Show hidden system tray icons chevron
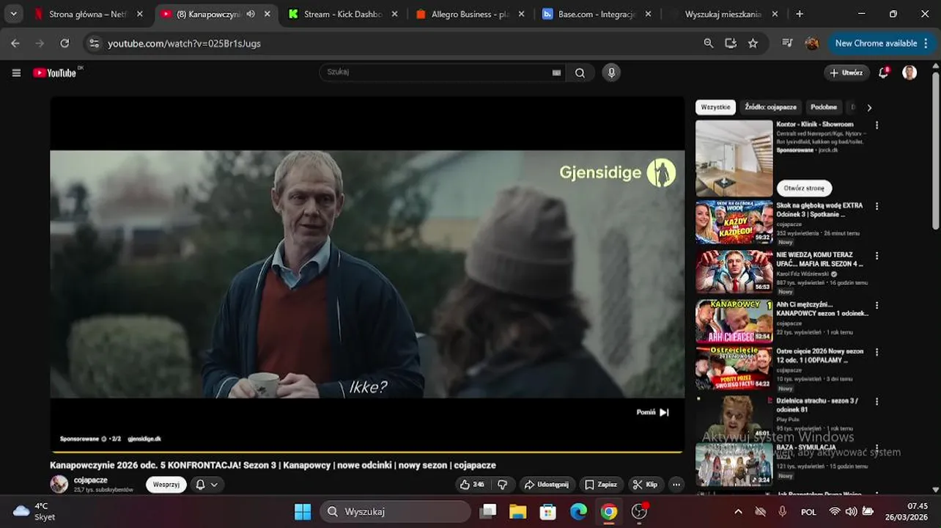The image size is (941, 528). click(x=738, y=512)
